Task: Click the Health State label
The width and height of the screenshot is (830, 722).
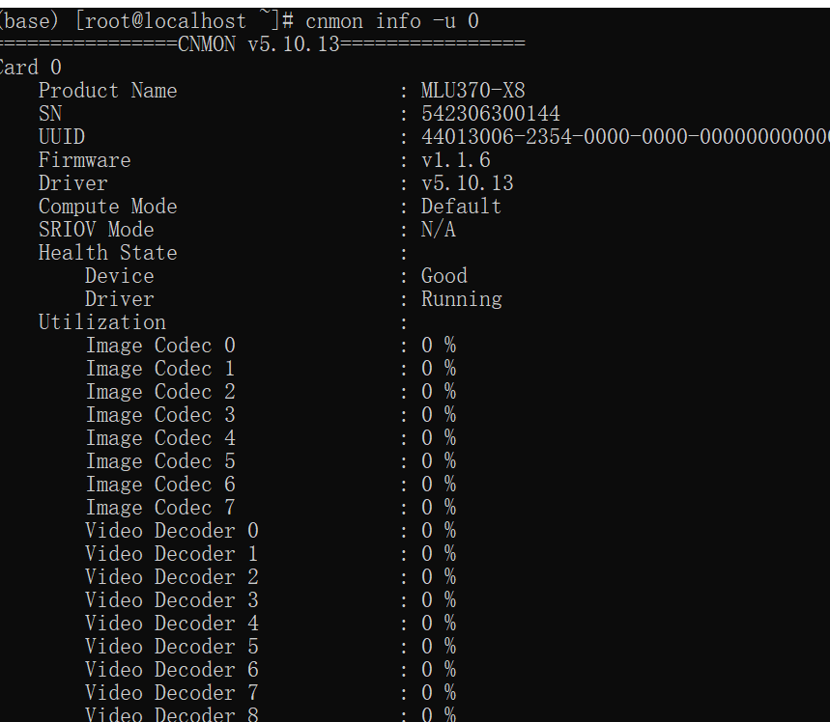Action: (107, 253)
